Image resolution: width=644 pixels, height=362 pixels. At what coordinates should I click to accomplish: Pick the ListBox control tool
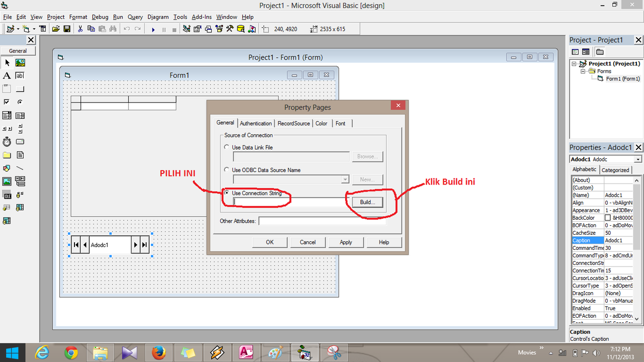tap(20, 115)
